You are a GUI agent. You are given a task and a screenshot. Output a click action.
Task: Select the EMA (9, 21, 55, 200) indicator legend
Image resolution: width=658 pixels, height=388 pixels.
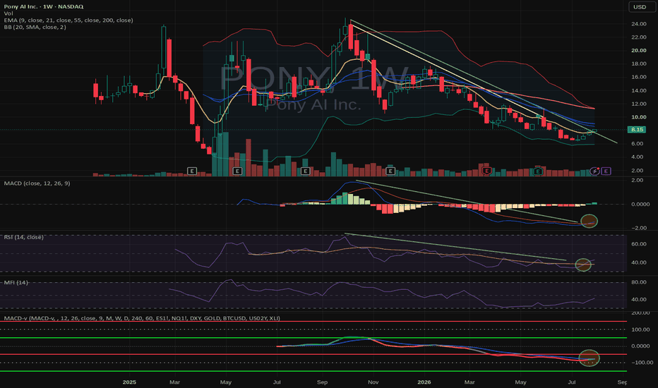[68, 20]
